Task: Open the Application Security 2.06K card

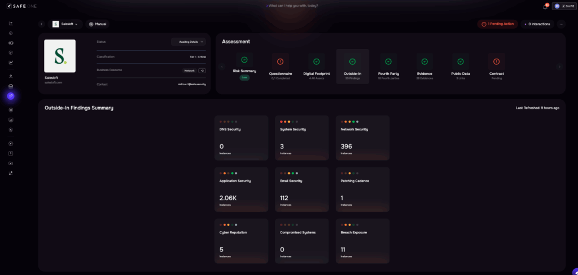Action: [x=242, y=189]
